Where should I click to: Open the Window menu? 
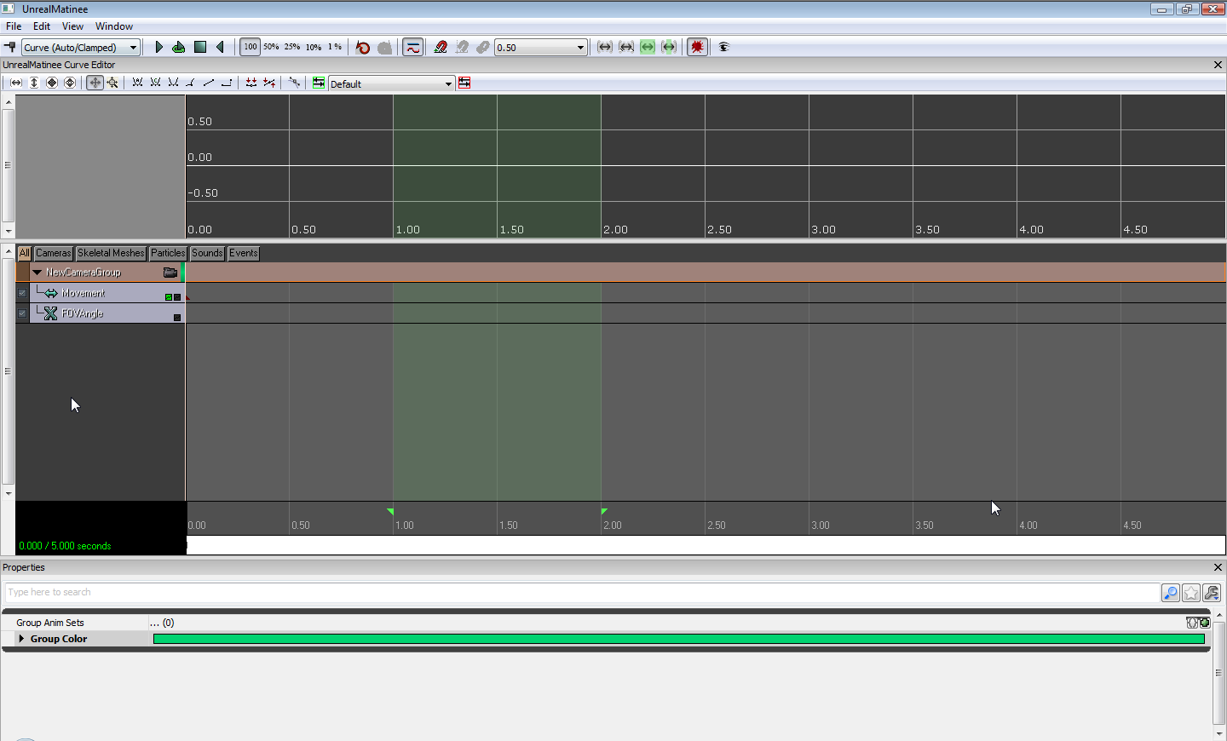pos(114,26)
